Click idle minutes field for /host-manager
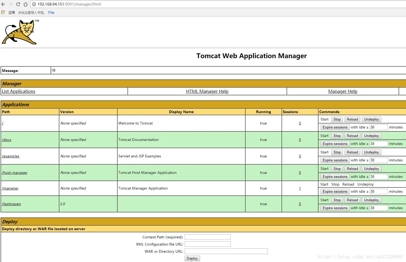The height and width of the screenshot is (262, 406). point(379,177)
